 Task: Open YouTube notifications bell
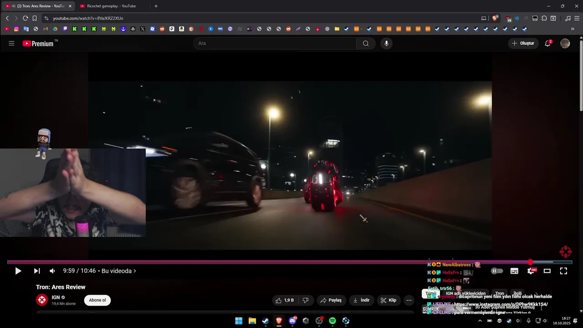tap(548, 43)
